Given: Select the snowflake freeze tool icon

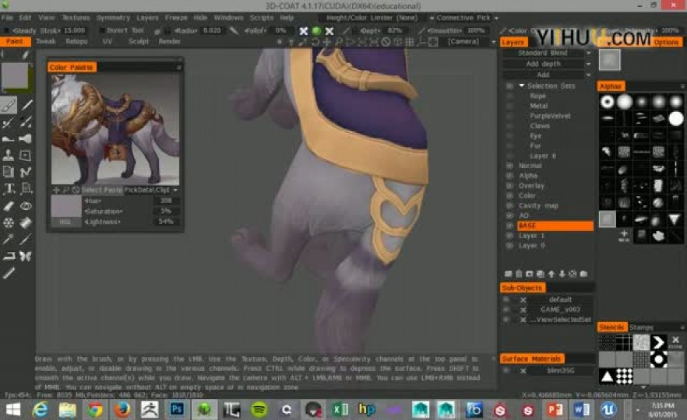Looking at the screenshot, I should (x=9, y=222).
